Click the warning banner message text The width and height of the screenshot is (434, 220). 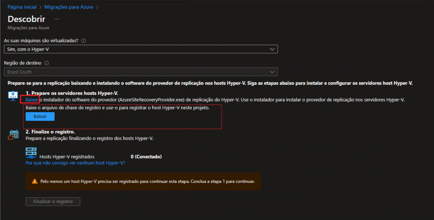(147, 181)
